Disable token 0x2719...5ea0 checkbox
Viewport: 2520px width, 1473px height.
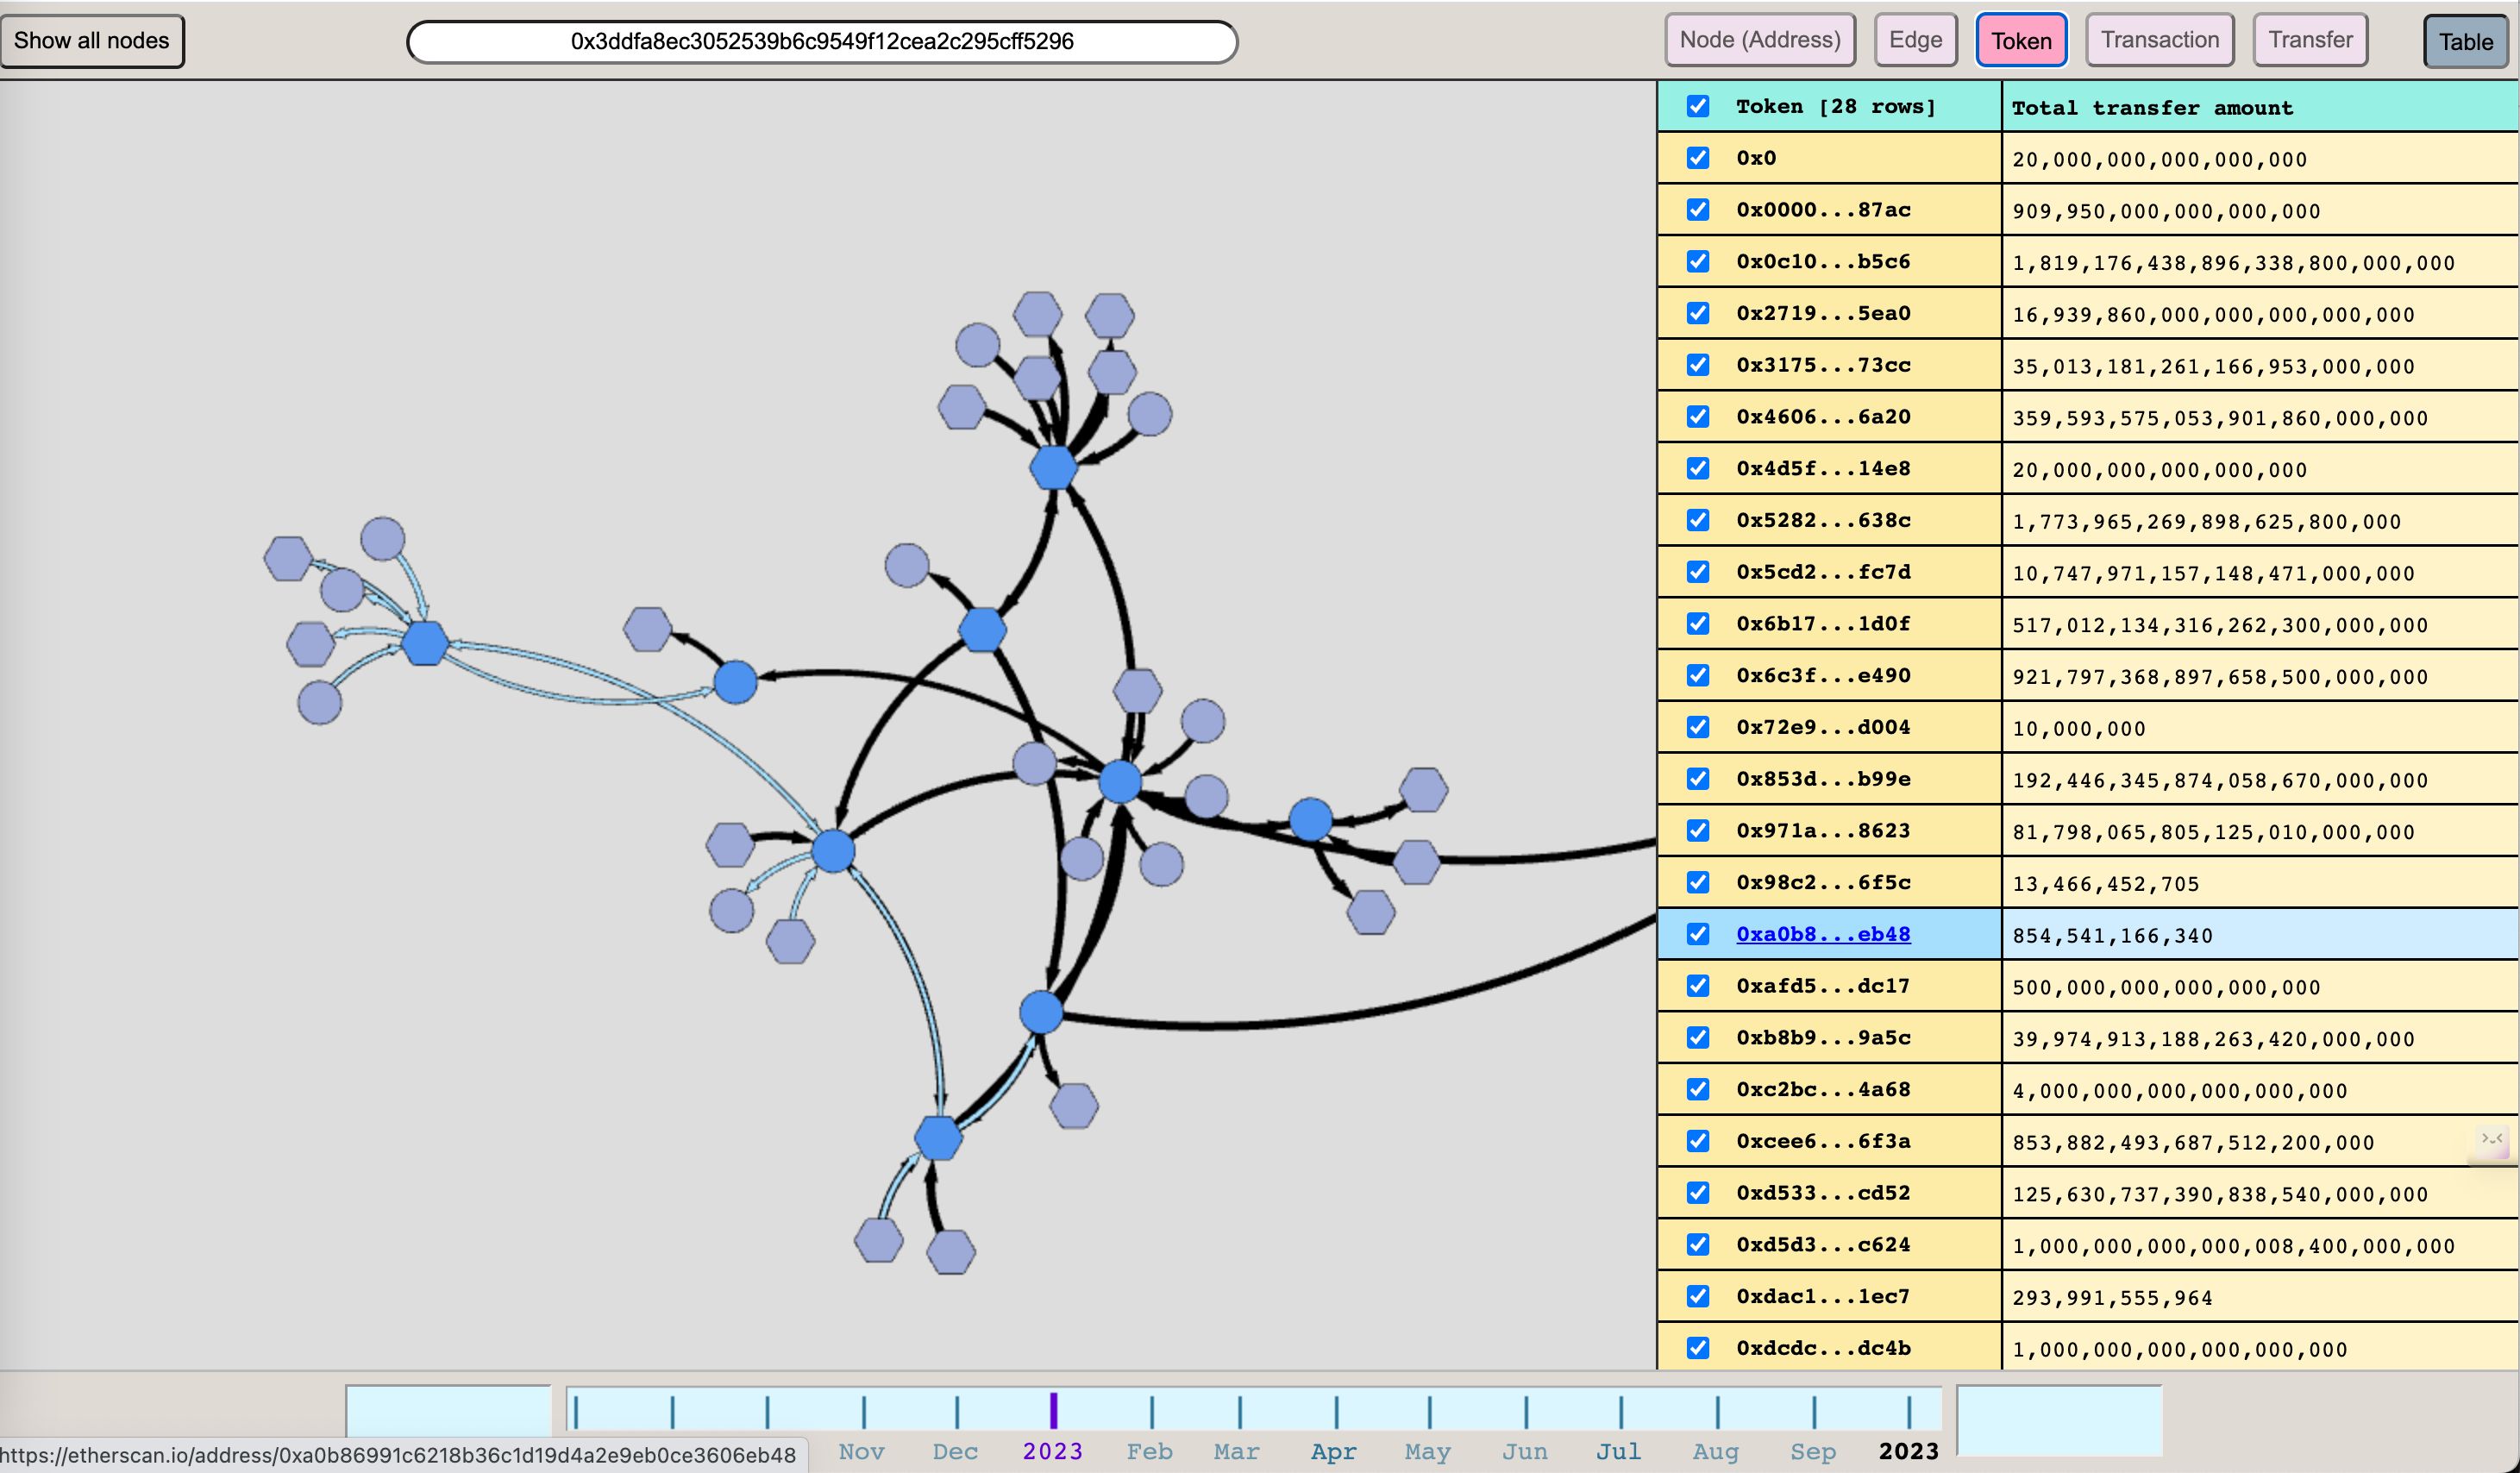(x=1698, y=313)
